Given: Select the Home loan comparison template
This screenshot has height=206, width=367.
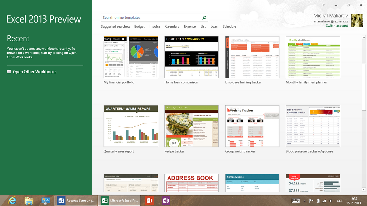Looking at the screenshot, I should pyautogui.click(x=191, y=57).
